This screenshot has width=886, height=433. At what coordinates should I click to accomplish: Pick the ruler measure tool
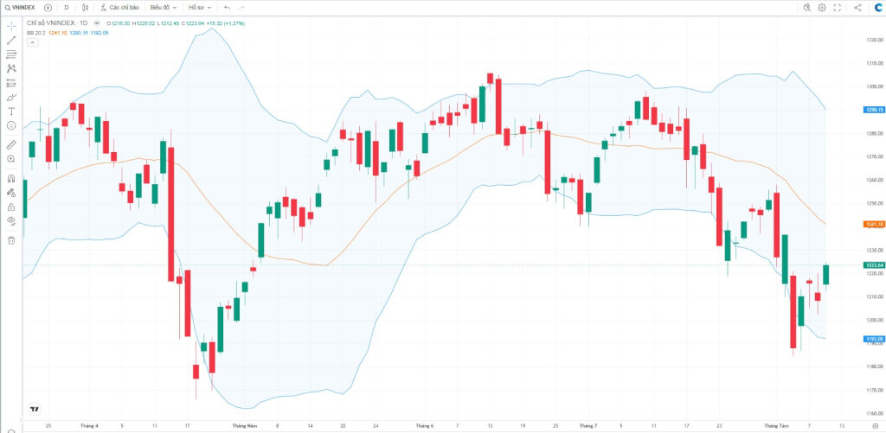point(11,145)
